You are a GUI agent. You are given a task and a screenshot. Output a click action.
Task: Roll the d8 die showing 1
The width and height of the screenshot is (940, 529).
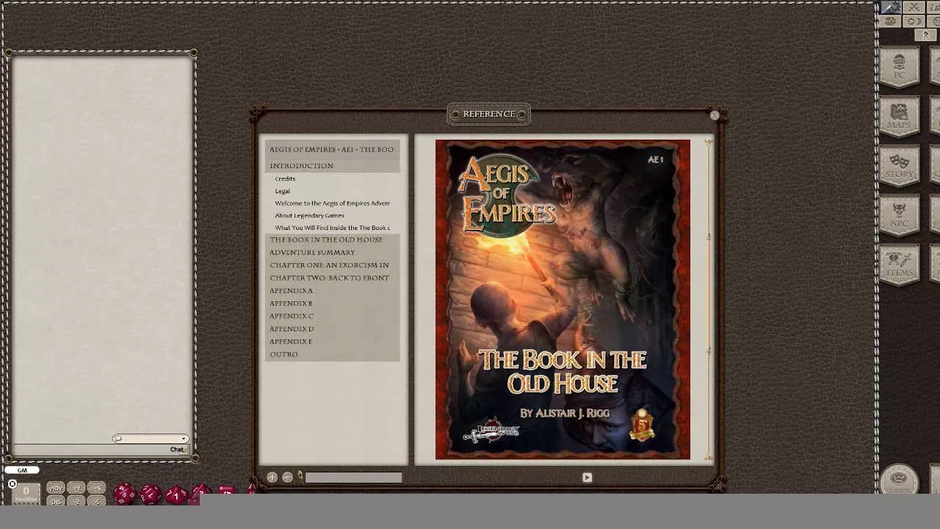(x=176, y=495)
